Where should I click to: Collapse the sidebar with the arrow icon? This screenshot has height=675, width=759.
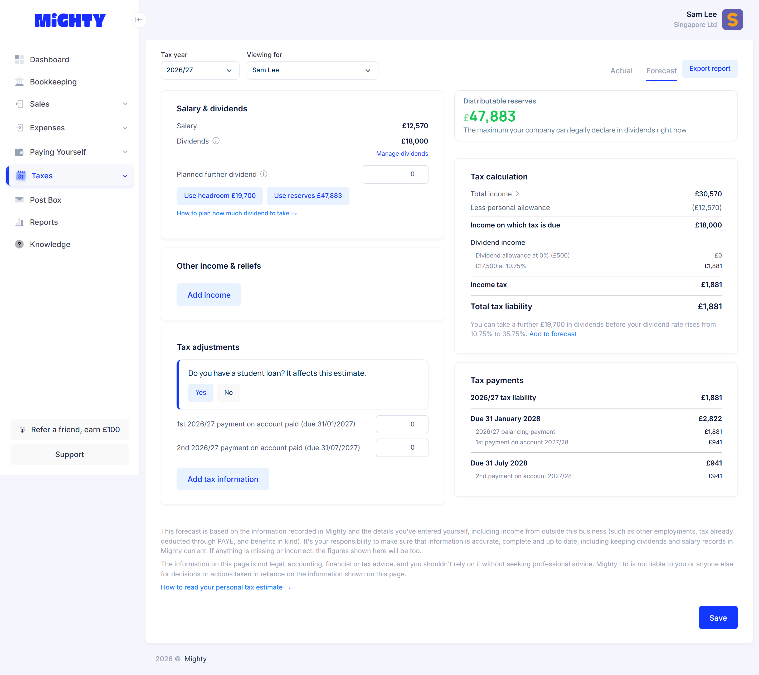pos(139,20)
